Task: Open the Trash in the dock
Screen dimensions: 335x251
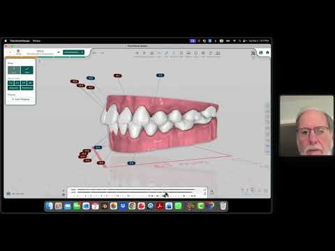Action: (x=223, y=206)
